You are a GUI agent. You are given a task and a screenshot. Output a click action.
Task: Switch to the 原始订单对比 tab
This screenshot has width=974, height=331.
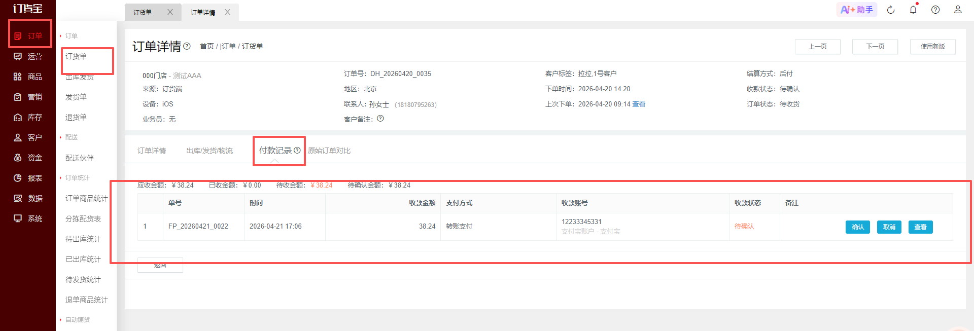[329, 151]
